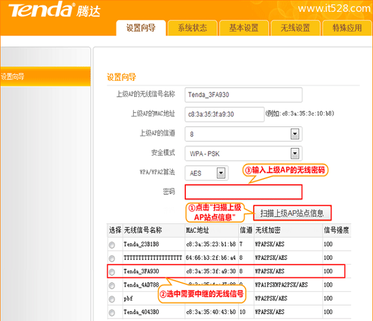Click MAC address 64:66:b3:2f:b6:a4

211,258
